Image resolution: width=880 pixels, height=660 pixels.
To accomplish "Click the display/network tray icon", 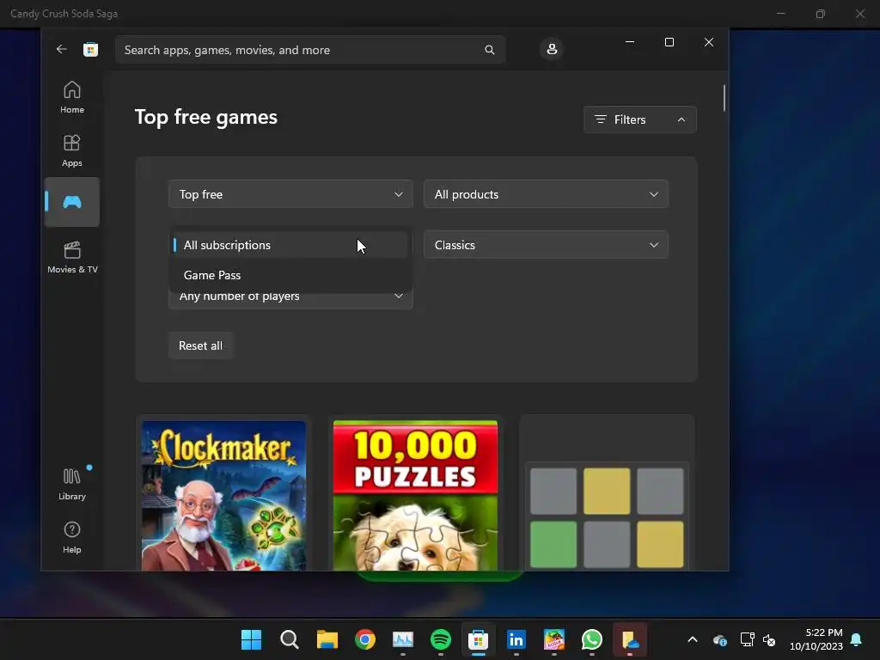I will coord(747,639).
